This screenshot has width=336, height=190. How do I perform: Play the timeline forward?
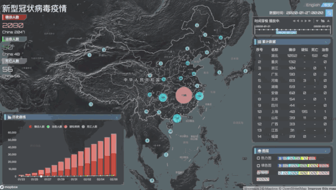tap(306, 21)
